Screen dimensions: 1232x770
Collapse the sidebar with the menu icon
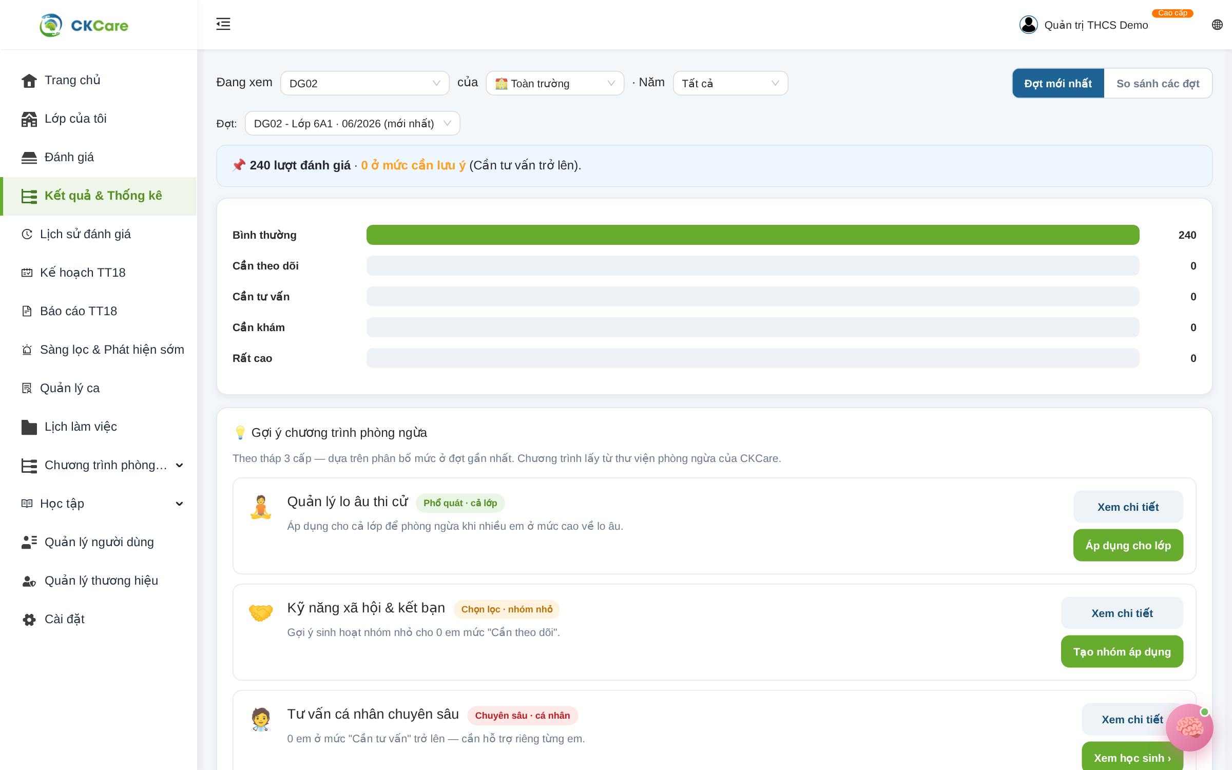point(223,24)
